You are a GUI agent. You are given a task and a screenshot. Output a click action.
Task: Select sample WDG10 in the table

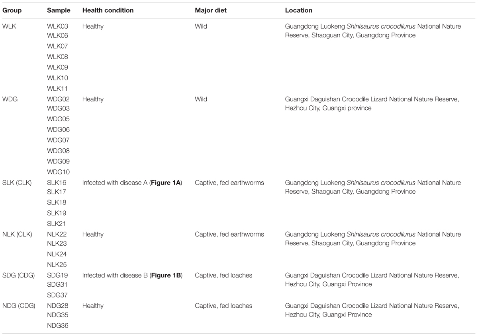coord(58,172)
